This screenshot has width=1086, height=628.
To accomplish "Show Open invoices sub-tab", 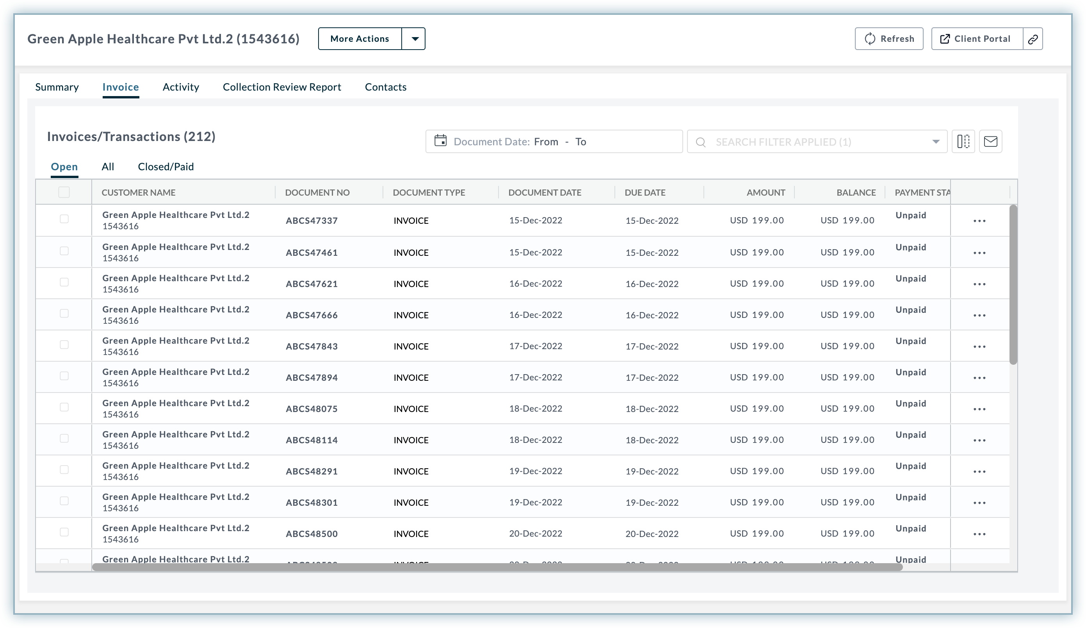I will tap(64, 167).
